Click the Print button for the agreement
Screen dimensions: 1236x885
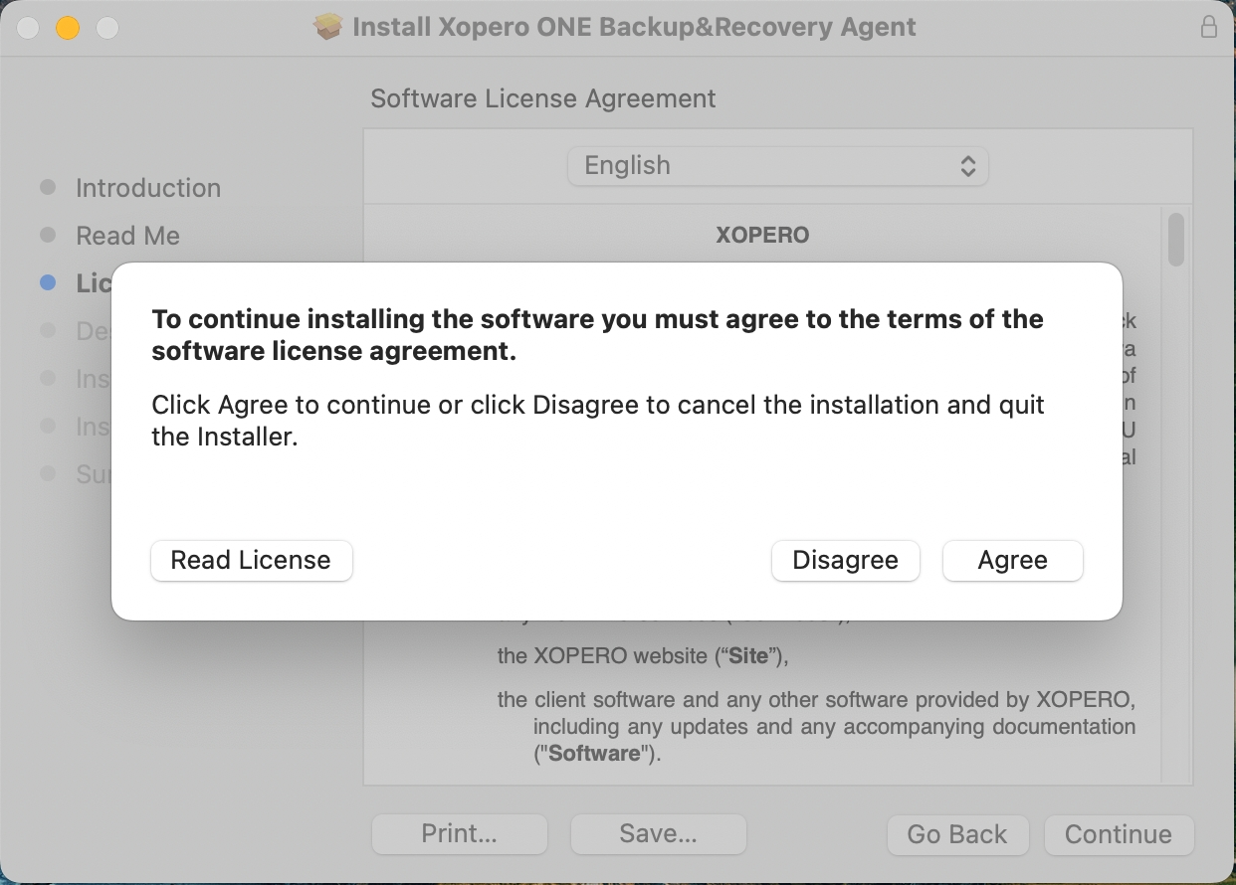(x=459, y=834)
